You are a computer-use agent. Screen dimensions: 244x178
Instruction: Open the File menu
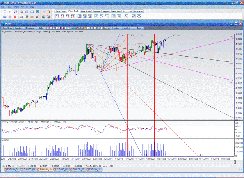point(3,7)
